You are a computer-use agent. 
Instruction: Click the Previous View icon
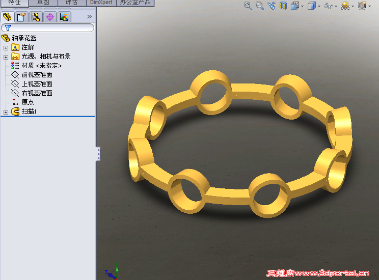click(x=272, y=5)
